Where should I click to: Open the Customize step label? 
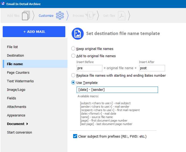(x=46, y=15)
